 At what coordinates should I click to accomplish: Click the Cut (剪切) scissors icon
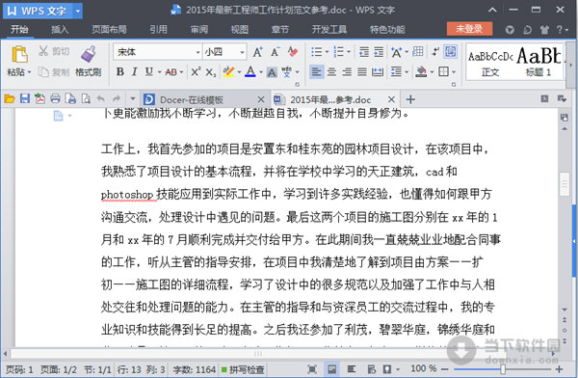[x=43, y=51]
